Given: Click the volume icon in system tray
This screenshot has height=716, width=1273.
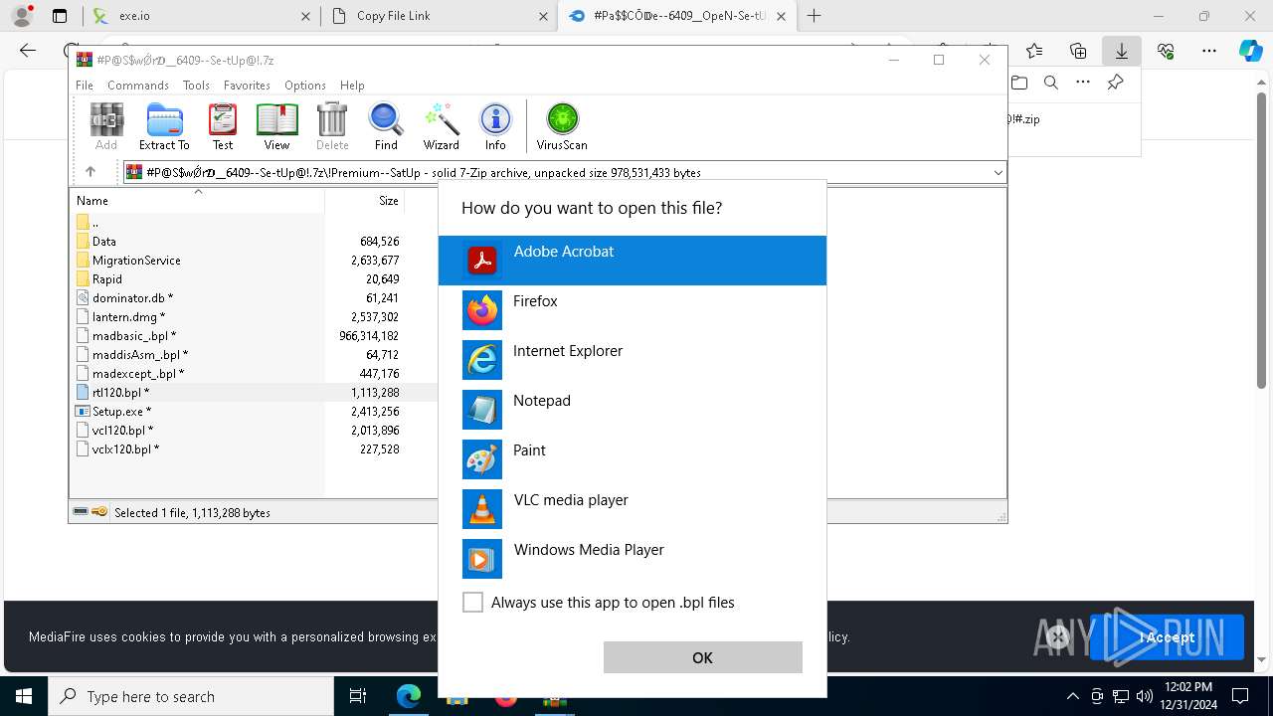Looking at the screenshot, I should pyautogui.click(x=1145, y=696).
